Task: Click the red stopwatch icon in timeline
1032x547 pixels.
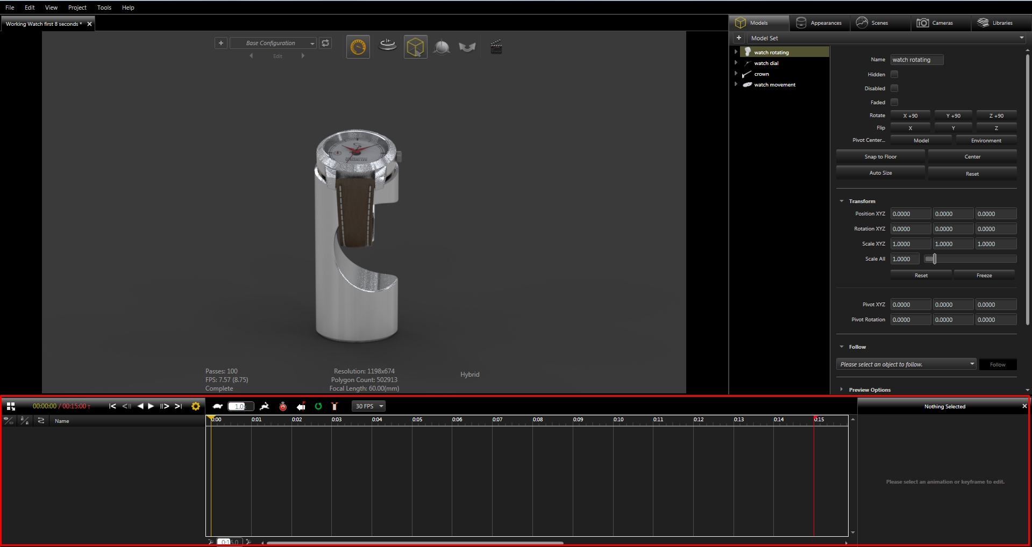Action: [x=283, y=406]
